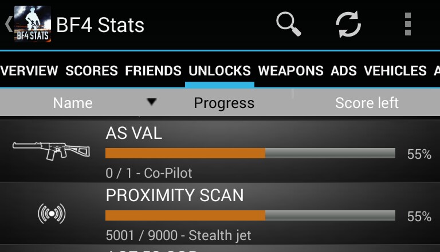Image resolution: width=440 pixels, height=252 pixels.
Task: Click the PROXIMITY SCAN progress bar
Action: 250,215
